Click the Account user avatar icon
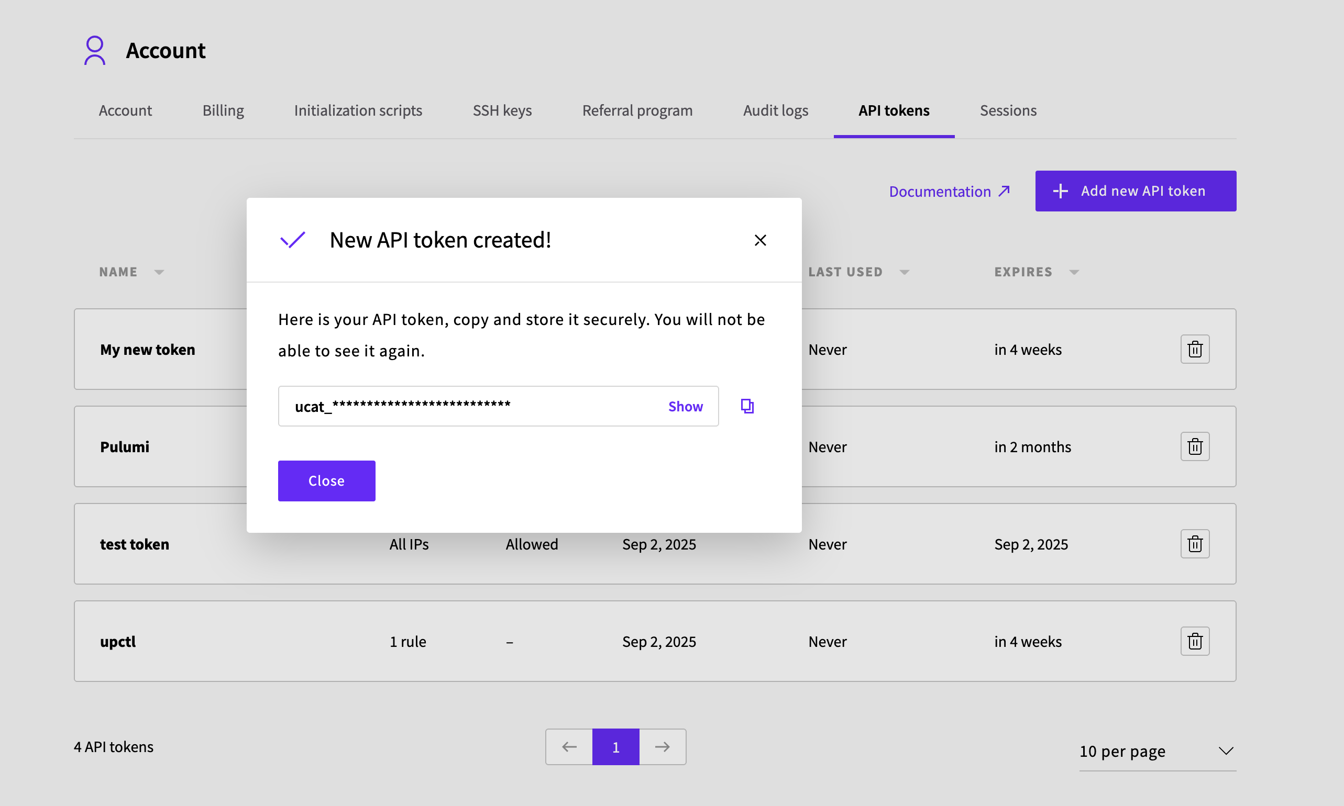 [95, 50]
